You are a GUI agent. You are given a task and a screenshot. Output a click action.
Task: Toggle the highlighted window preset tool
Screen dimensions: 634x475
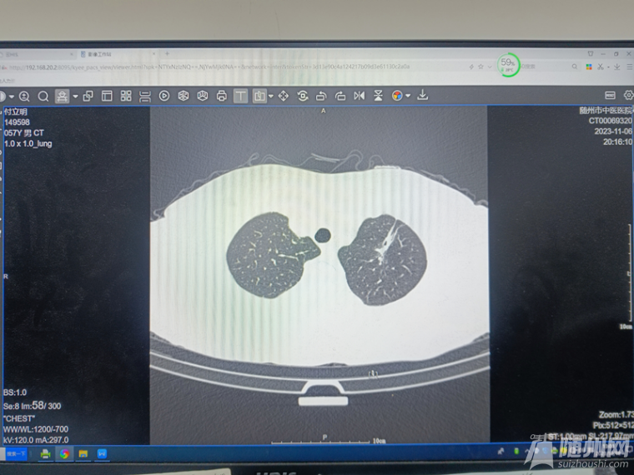(62, 96)
